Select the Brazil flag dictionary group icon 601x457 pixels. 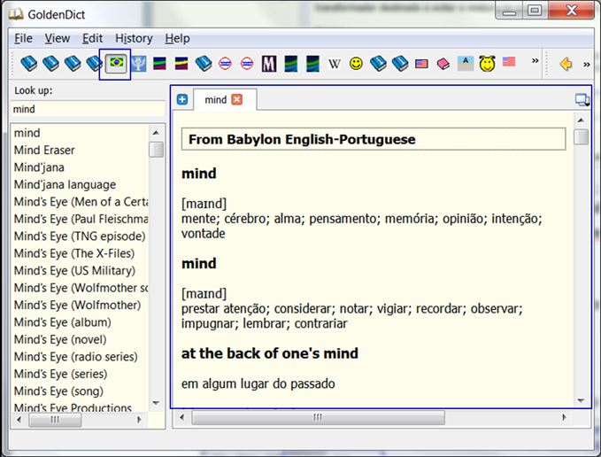pyautogui.click(x=116, y=64)
